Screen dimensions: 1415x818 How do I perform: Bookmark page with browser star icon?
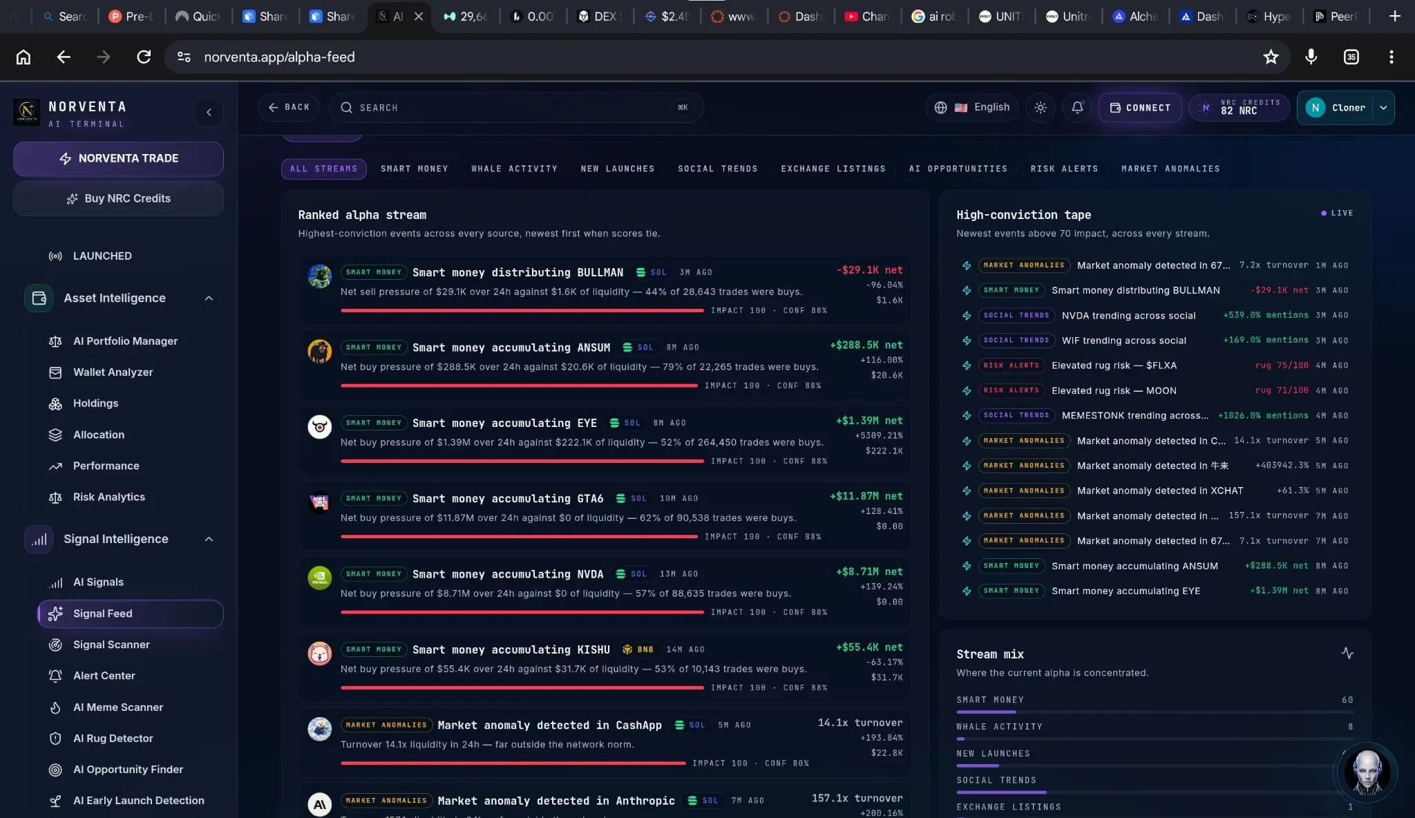1271,57
